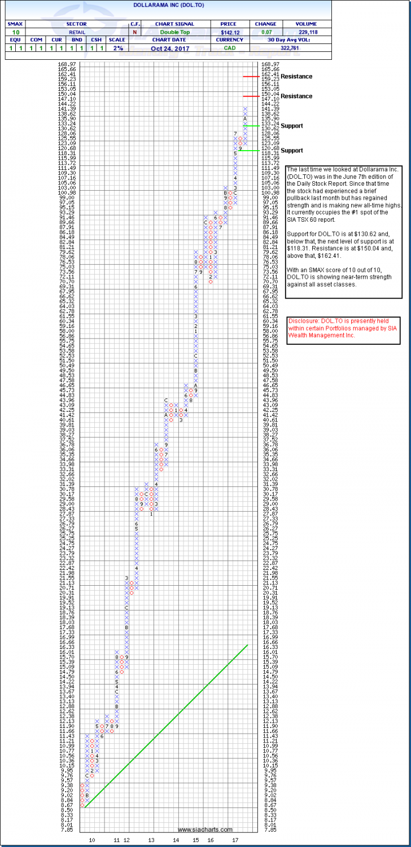411x847 pixels.
Task: Click the year 17 label on bottom axis
Action: 238,840
